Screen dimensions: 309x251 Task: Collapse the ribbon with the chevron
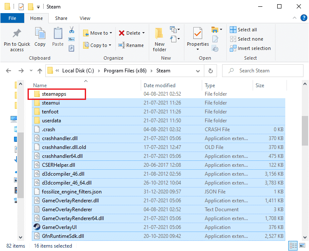295,18
